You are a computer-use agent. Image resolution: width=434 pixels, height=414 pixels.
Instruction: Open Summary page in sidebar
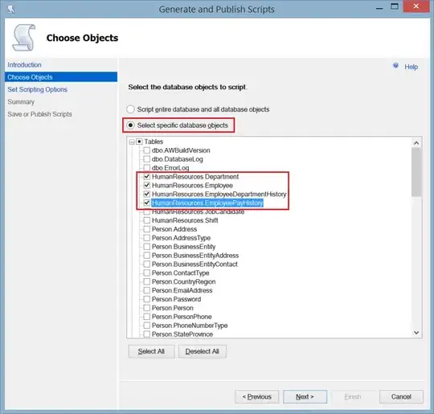[21, 102]
